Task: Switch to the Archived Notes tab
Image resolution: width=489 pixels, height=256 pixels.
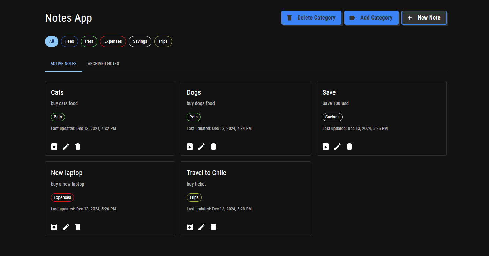Action: [103, 64]
